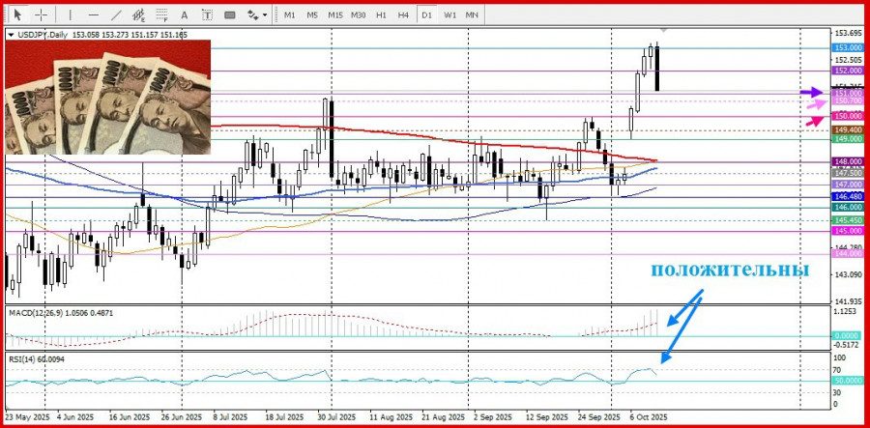Click the M1 timeframe button
This screenshot has width=870, height=428.
pos(289,14)
